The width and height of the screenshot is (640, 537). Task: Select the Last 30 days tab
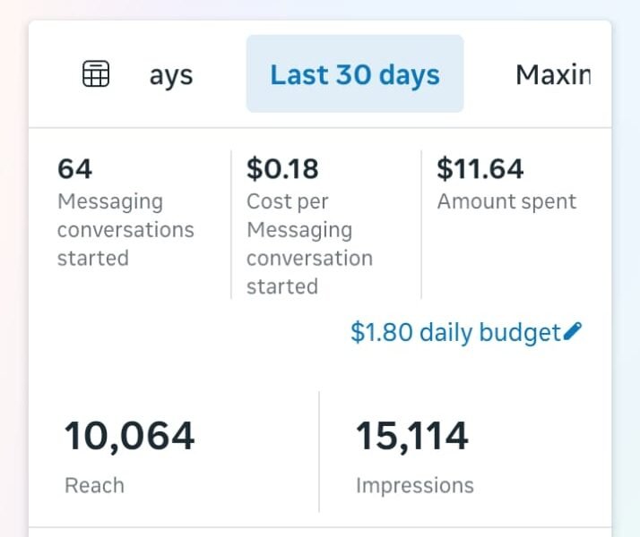355,74
